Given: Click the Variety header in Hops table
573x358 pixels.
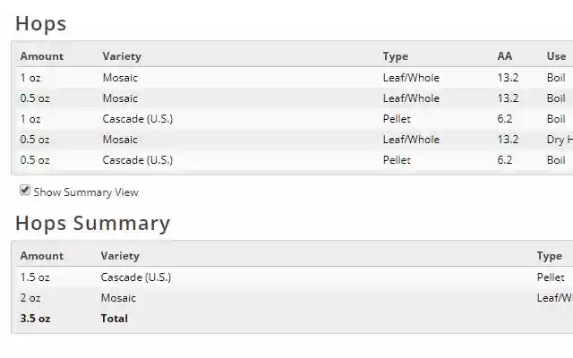Looking at the screenshot, I should tap(122, 56).
